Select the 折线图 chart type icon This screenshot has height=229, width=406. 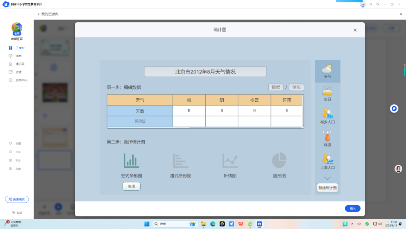pos(230,160)
